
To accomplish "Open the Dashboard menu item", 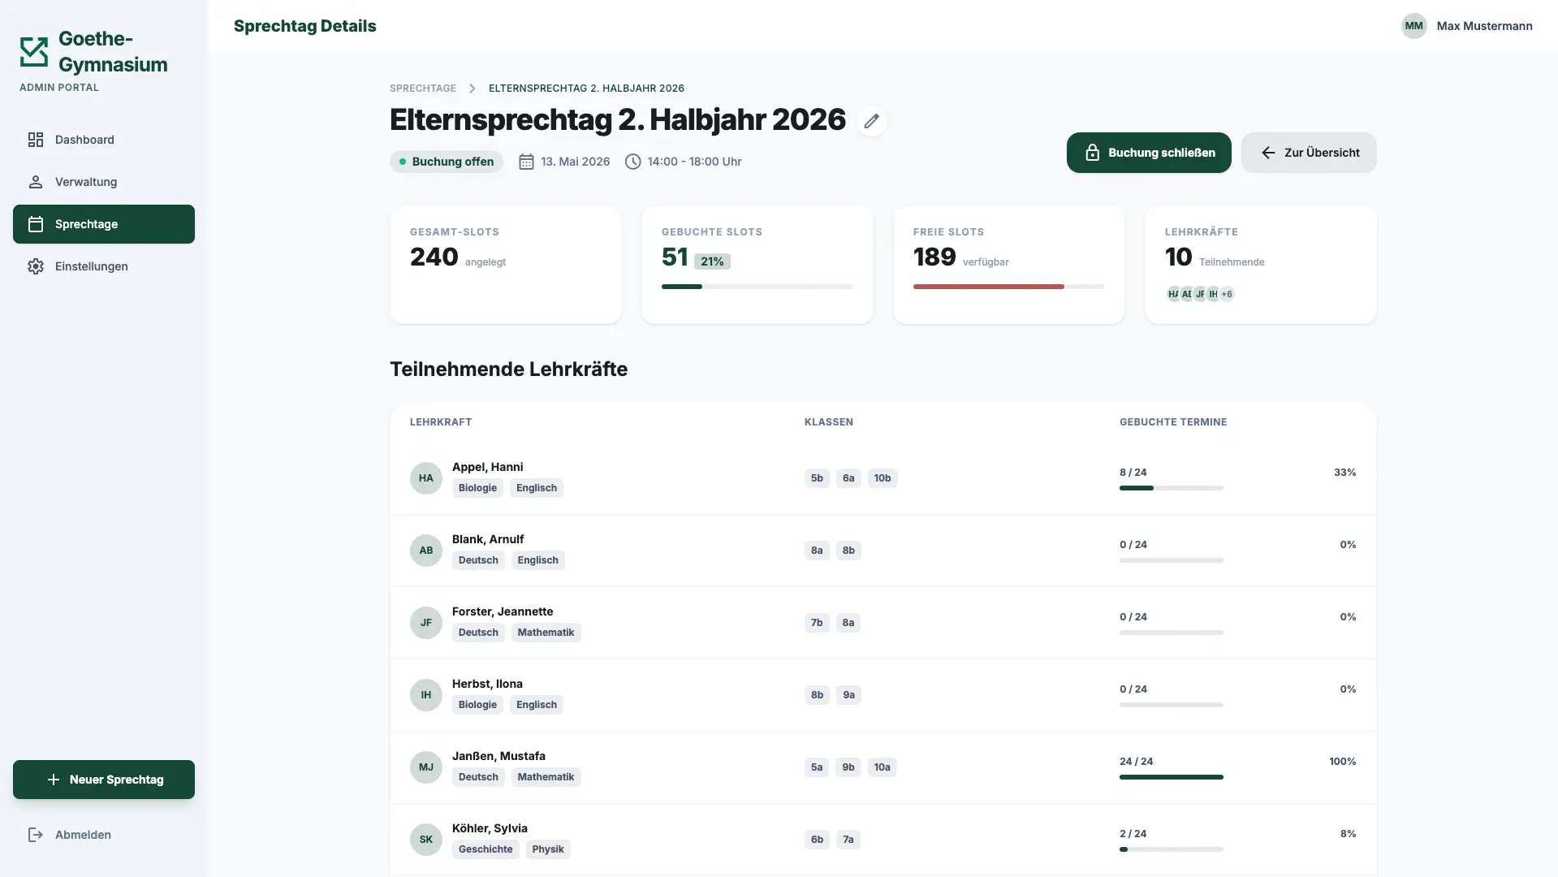I will [104, 140].
